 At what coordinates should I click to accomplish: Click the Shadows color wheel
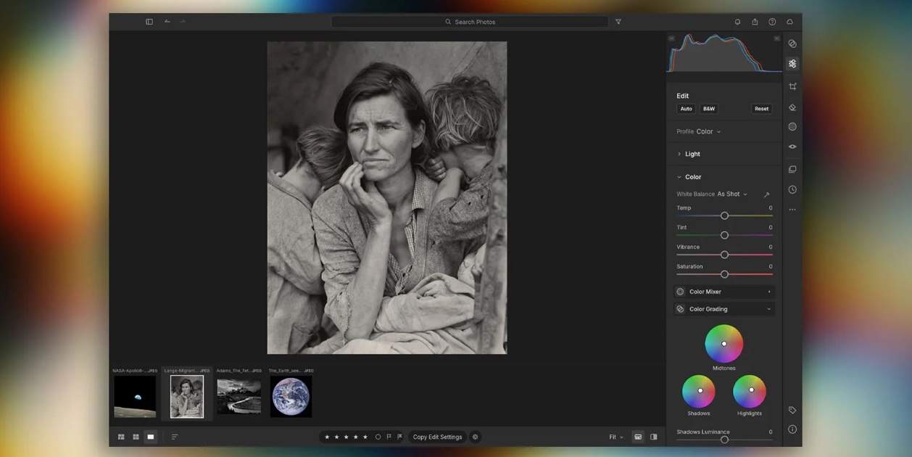click(699, 391)
